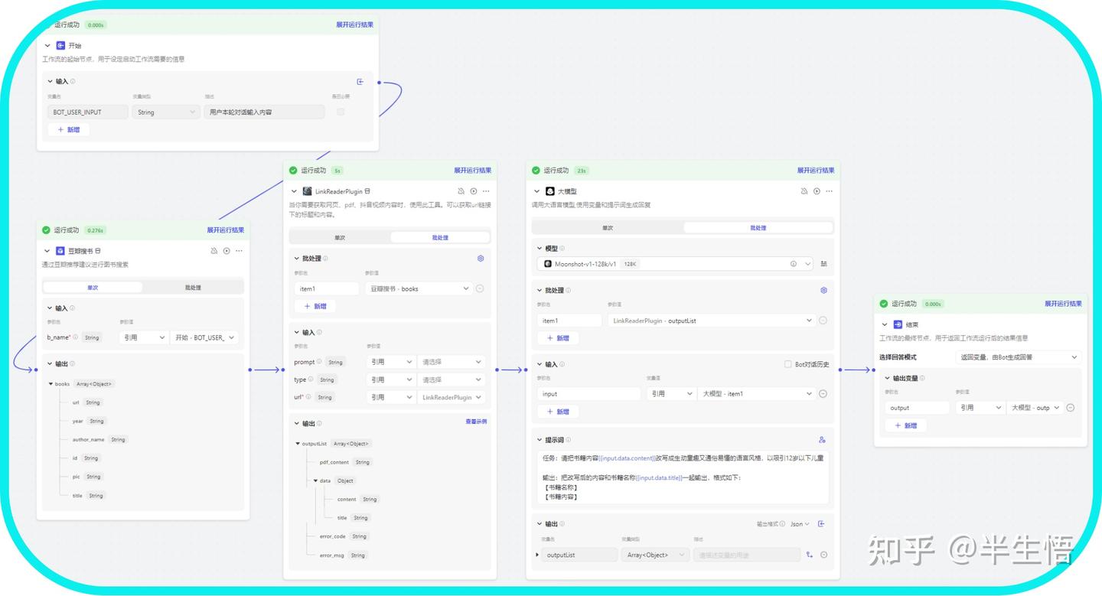The width and height of the screenshot is (1102, 596).
Task: Click the prompt library icon in 提示词 section
Action: [822, 440]
